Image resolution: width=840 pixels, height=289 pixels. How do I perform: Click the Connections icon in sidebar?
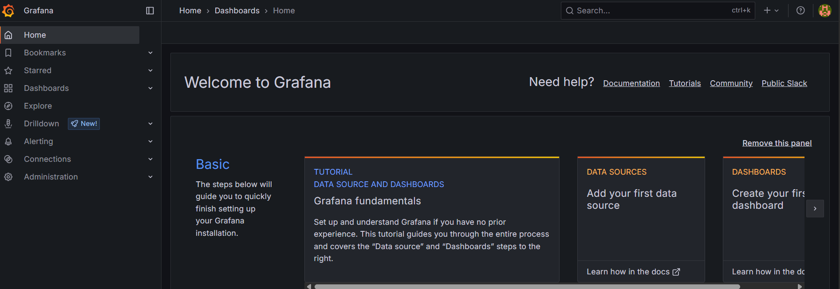pos(8,159)
